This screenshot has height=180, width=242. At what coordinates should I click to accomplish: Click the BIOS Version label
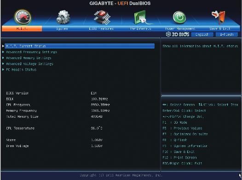[x=17, y=93]
